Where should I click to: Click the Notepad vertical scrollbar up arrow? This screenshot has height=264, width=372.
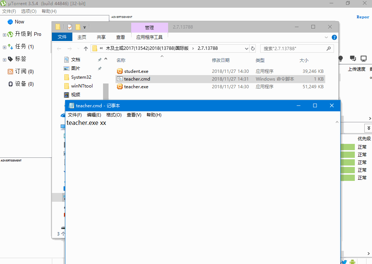click(x=337, y=122)
